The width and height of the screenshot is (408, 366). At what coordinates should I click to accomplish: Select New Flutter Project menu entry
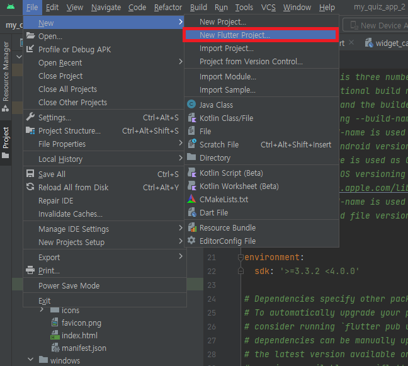coord(261,35)
